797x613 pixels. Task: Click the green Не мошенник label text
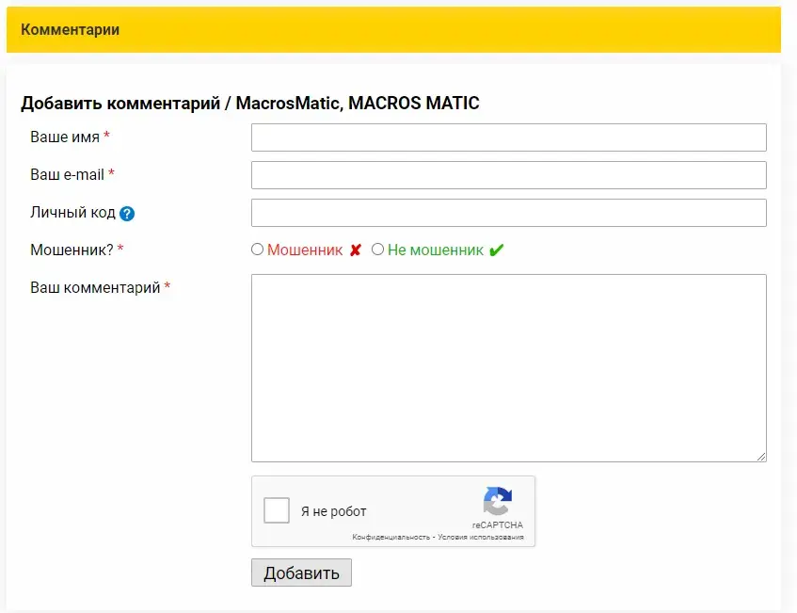coord(436,250)
